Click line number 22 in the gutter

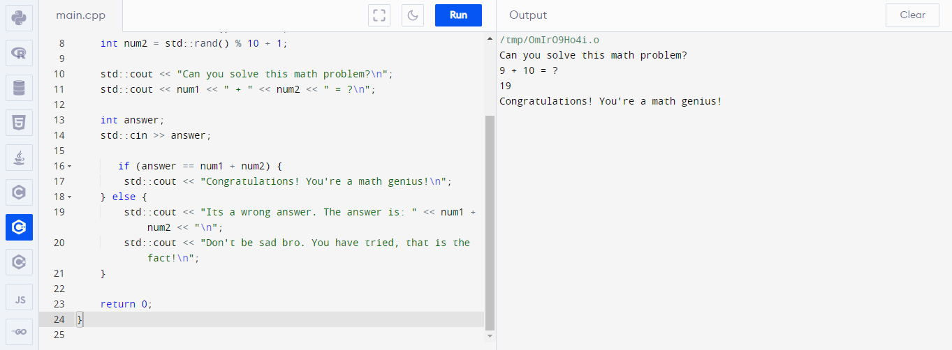pyautogui.click(x=59, y=289)
